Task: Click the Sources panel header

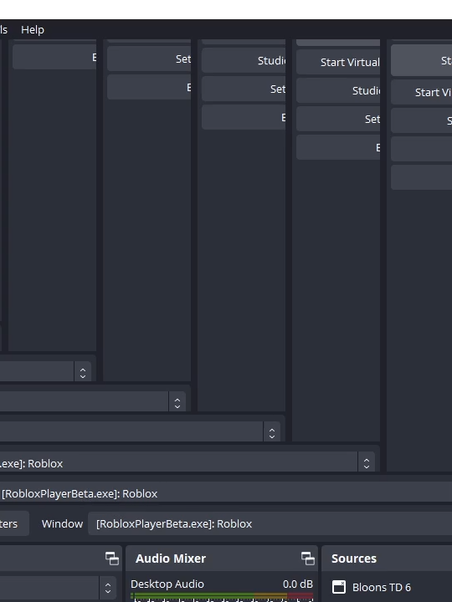Action: tap(353, 559)
